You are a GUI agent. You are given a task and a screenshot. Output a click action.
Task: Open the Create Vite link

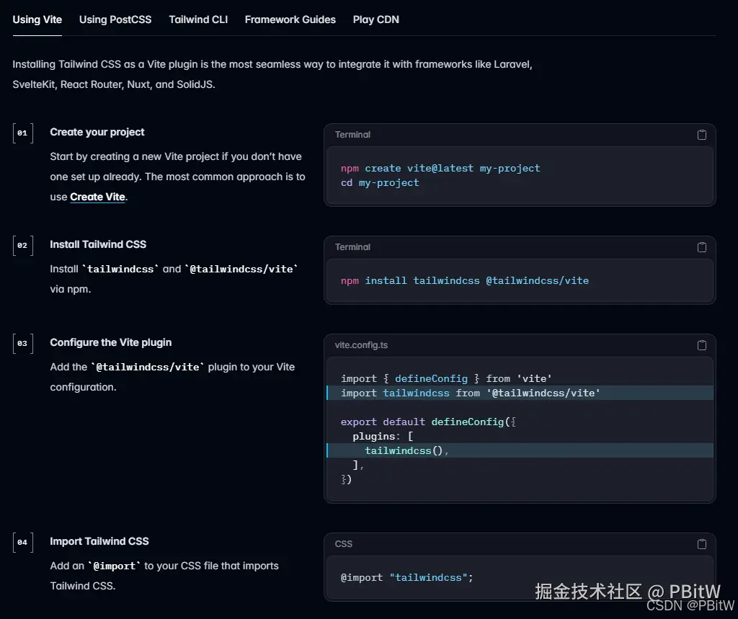coord(97,197)
